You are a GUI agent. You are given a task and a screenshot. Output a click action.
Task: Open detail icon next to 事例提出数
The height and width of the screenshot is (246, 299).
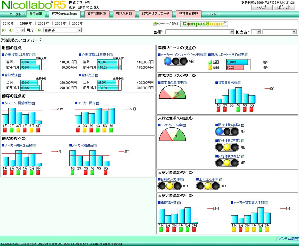coord(179,203)
